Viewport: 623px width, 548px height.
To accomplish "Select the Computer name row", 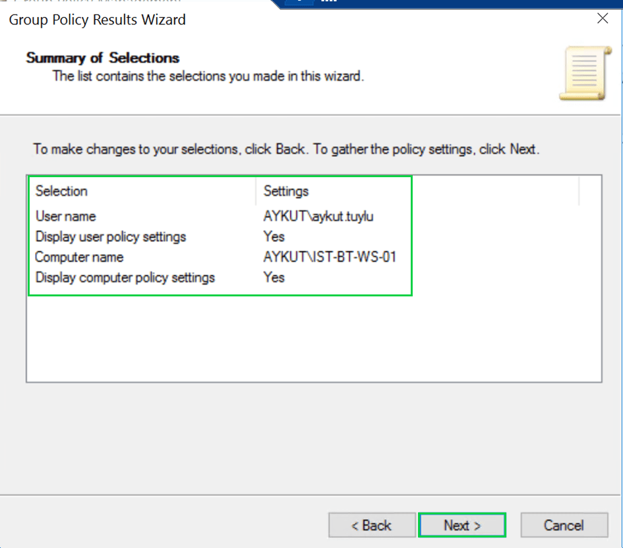I will coord(79,257).
